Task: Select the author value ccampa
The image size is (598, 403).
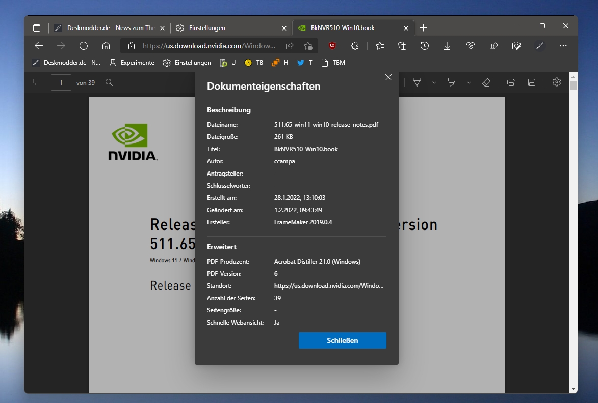Action: coord(284,161)
